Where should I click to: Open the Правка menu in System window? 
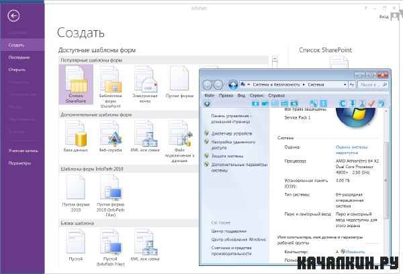226,95
